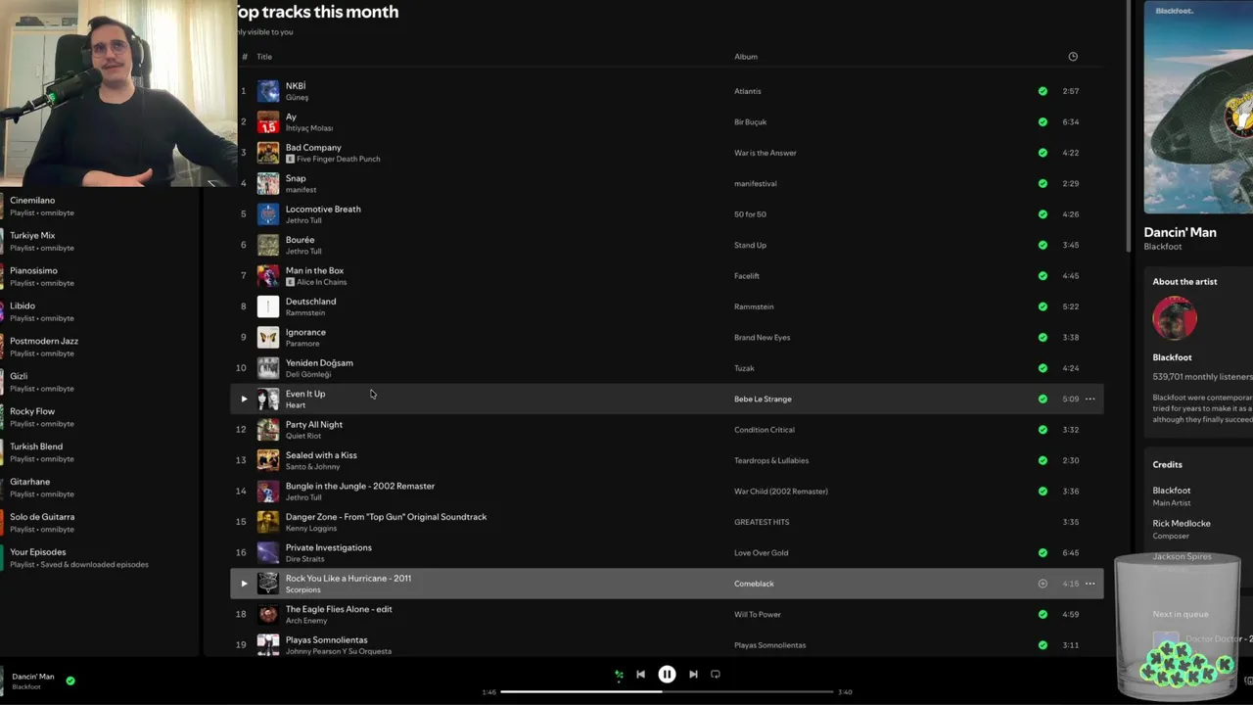Toggle liked checkmark for Deutschland
Viewport: 1253px width, 705px height.
coord(1043,306)
